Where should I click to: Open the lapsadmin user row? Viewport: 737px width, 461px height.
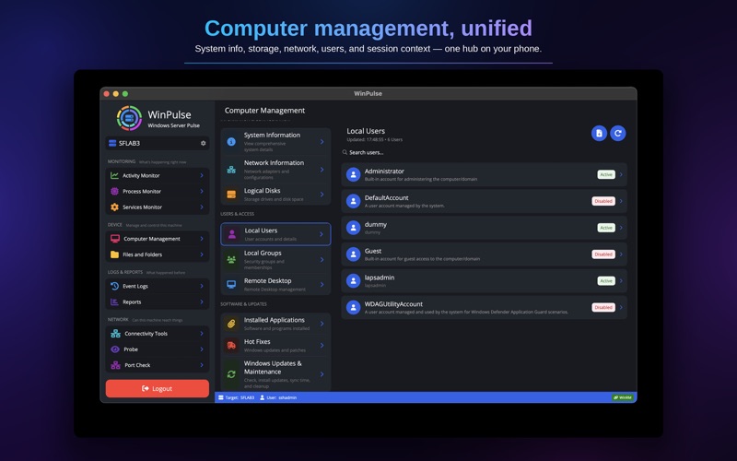(485, 281)
